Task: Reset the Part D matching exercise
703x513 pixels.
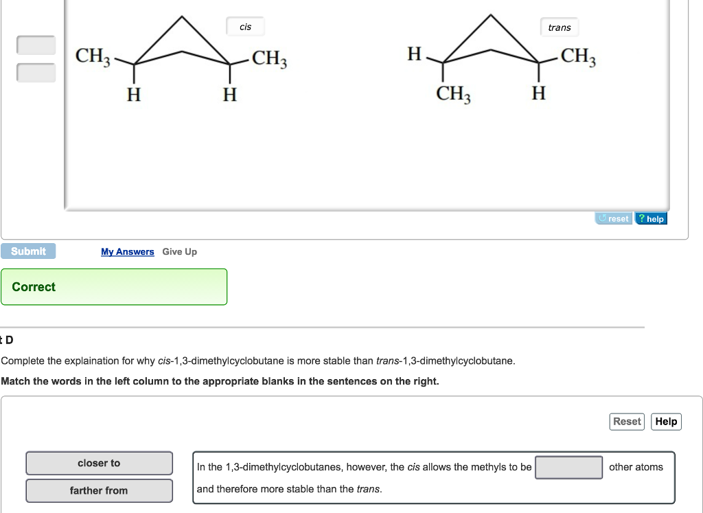Action: [627, 422]
